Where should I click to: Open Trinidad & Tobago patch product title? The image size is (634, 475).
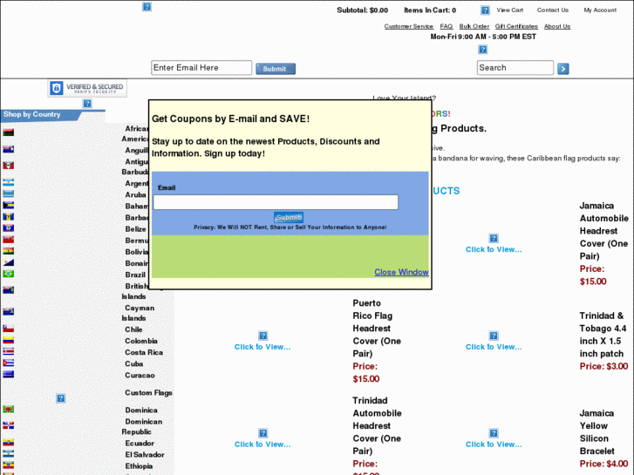click(x=603, y=335)
